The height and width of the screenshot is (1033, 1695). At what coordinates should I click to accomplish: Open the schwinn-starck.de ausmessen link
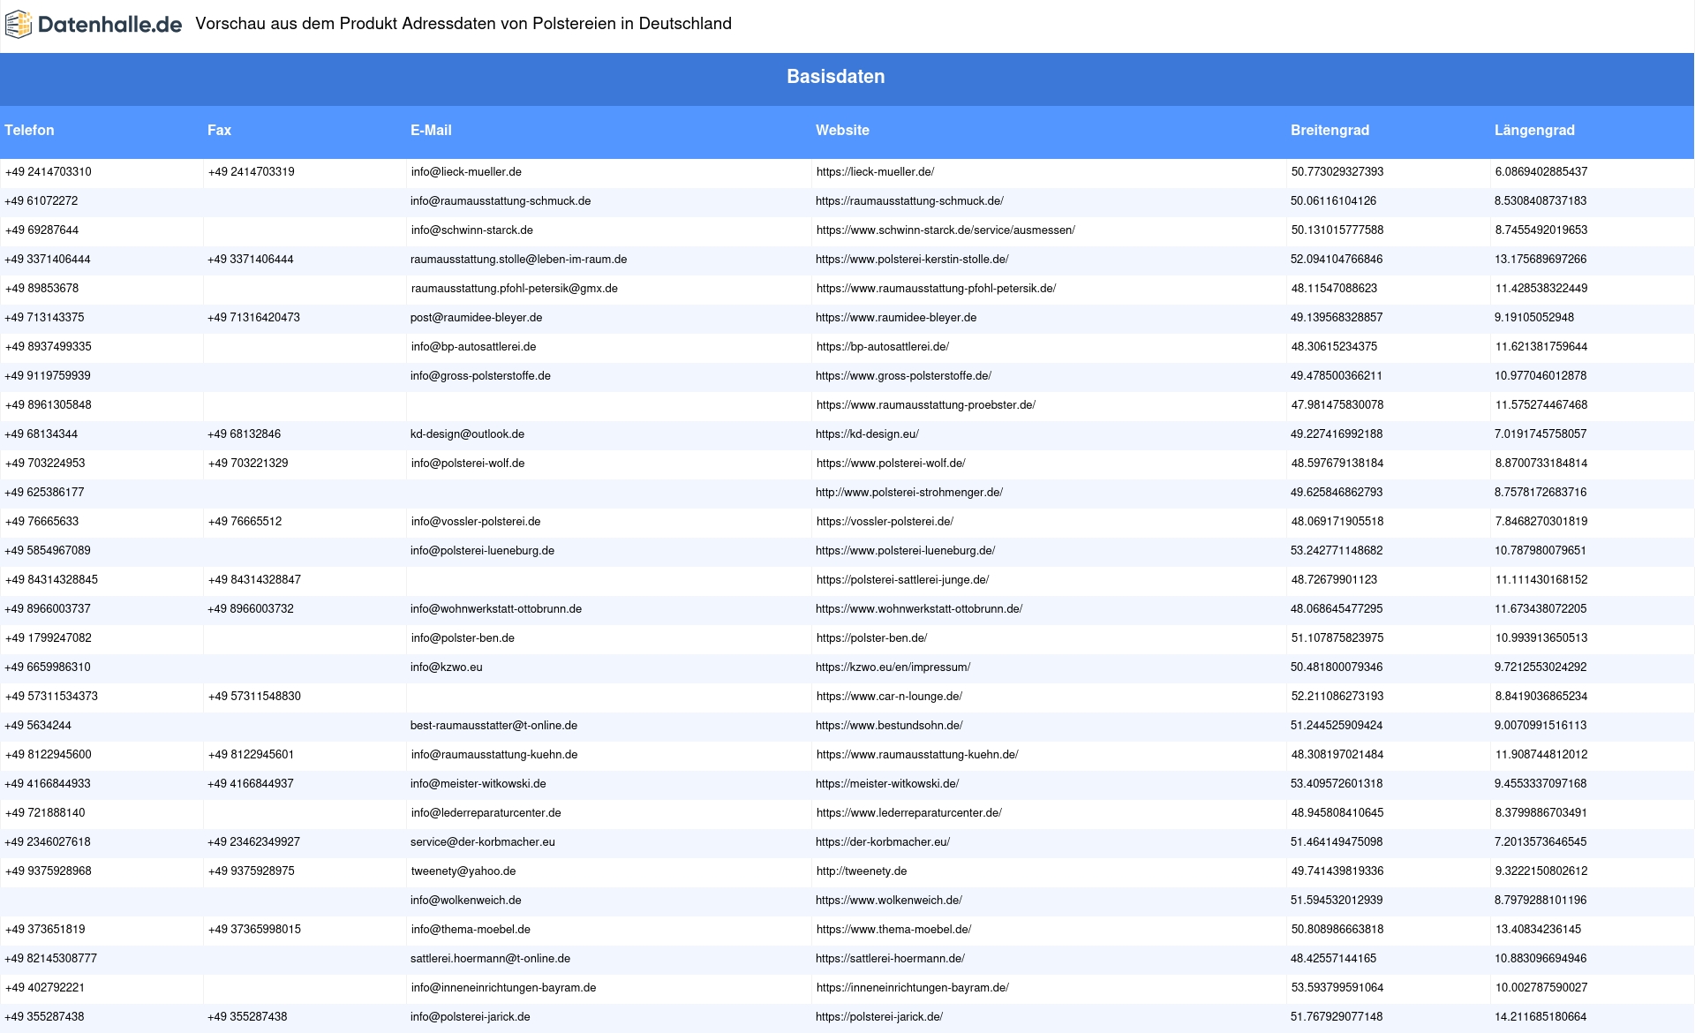tap(945, 230)
